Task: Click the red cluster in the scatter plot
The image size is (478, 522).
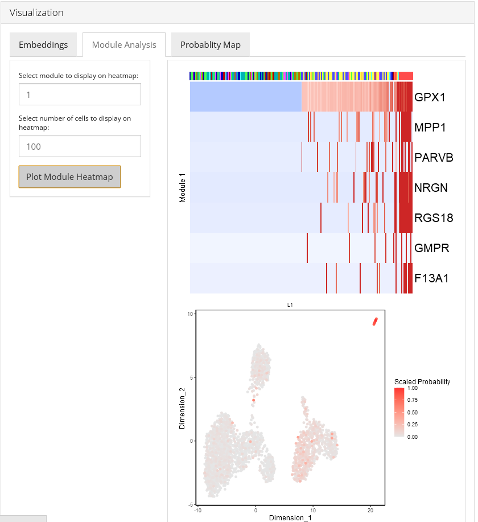Action: pyautogui.click(x=374, y=322)
